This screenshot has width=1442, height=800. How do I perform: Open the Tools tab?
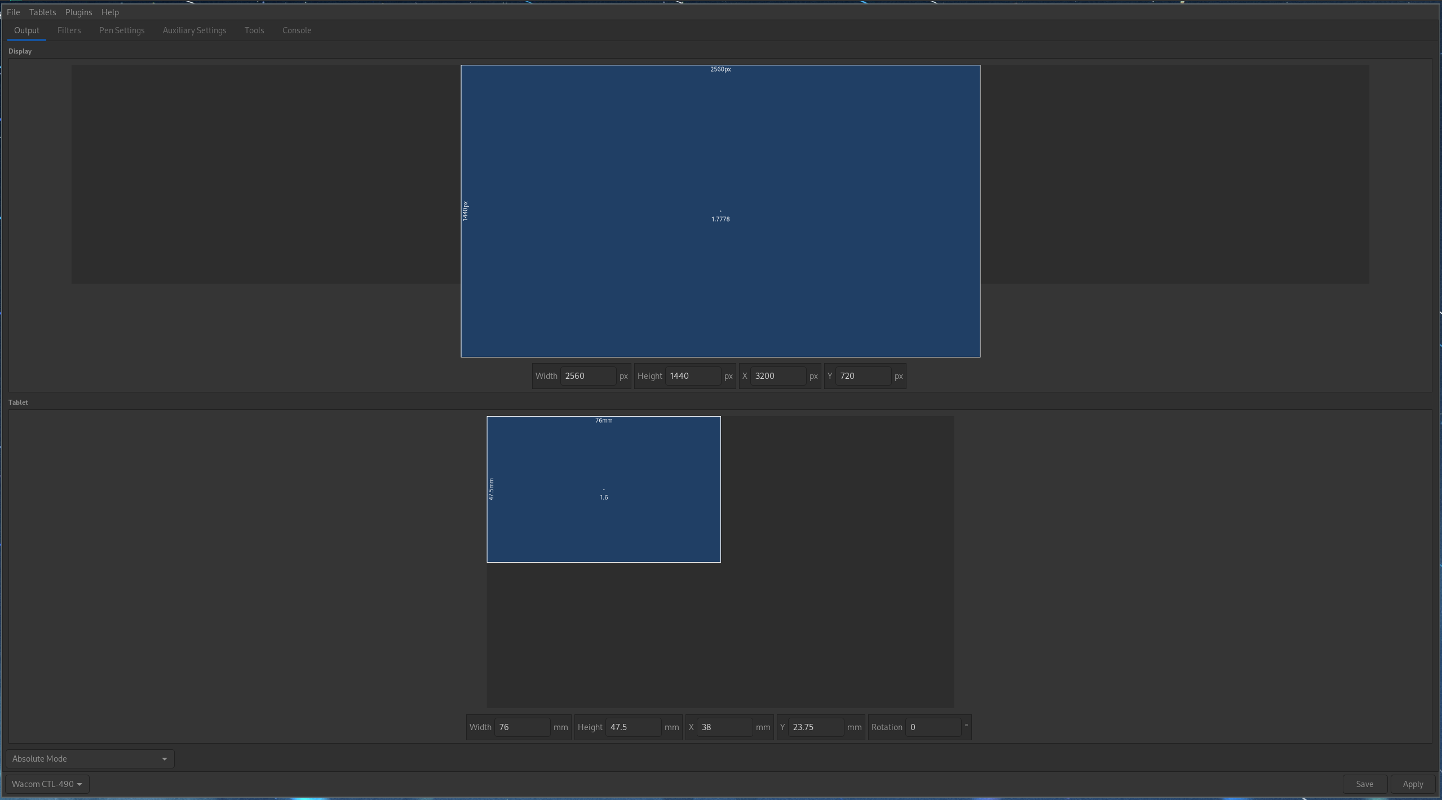click(x=254, y=30)
